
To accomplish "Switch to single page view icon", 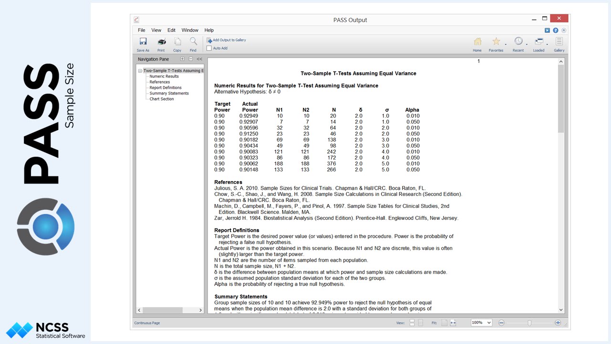I will [421, 323].
